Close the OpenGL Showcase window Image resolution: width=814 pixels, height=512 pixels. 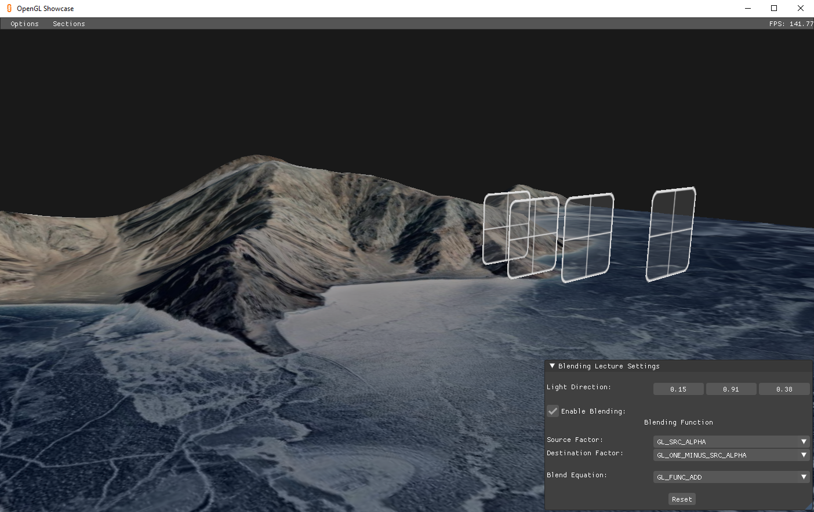(x=801, y=8)
